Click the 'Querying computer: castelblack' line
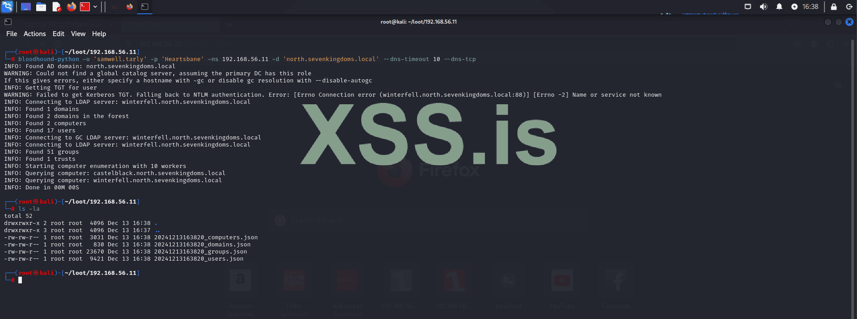 115,173
